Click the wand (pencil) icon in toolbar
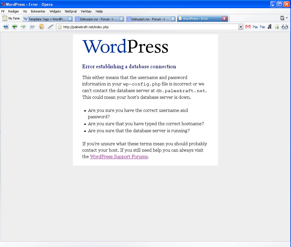 tap(51, 27)
